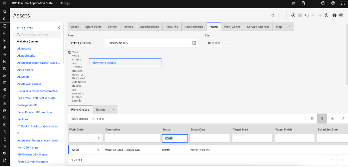The width and height of the screenshot is (348, 167).
Task: Open detail menu beside Work Order filter
Action: pyautogui.click(x=99, y=138)
